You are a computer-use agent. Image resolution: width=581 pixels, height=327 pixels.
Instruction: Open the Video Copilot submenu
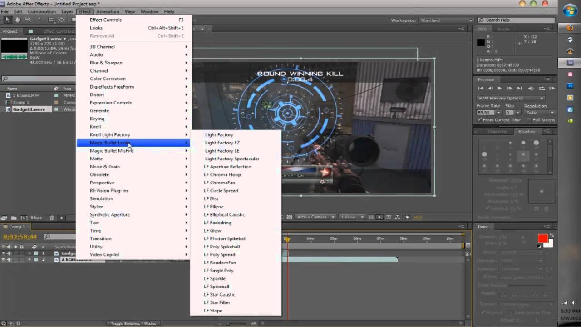click(x=134, y=254)
